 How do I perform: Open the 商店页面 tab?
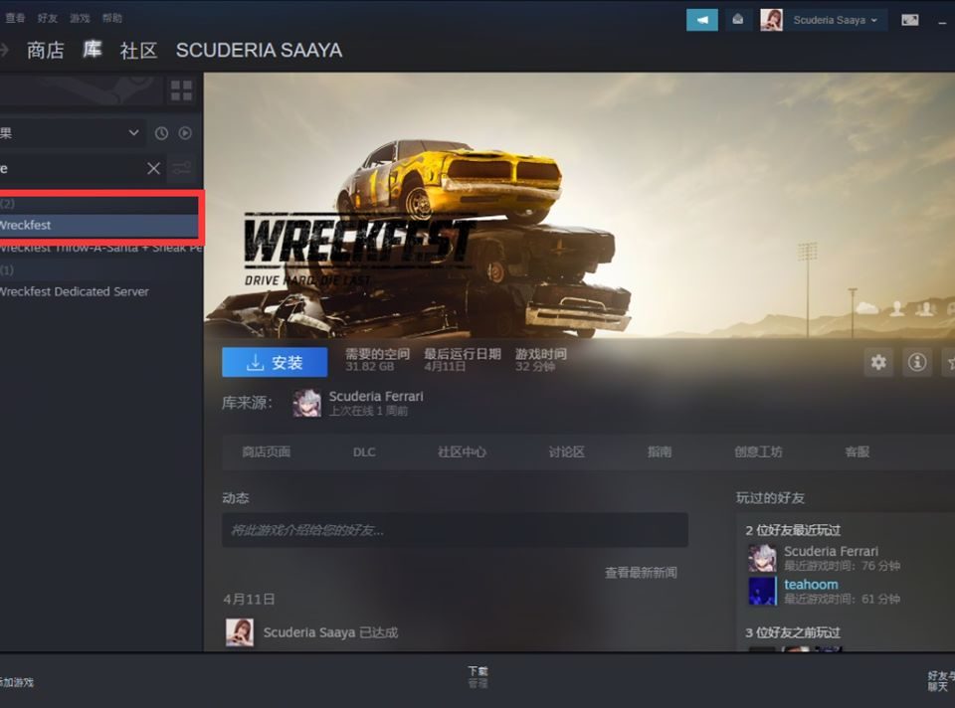(267, 451)
